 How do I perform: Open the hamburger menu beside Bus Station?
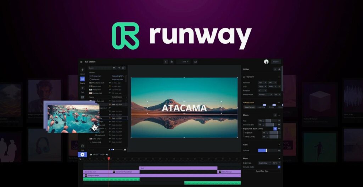pyautogui.click(x=81, y=62)
